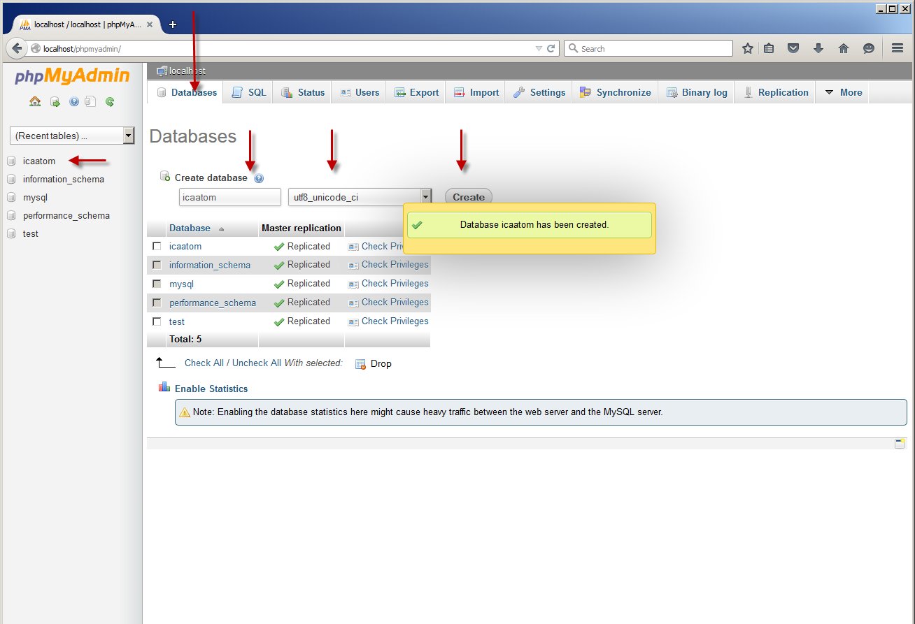Screen dimensions: 915x624
Task: Open the documentation page icon in sidebar
Action: (x=90, y=101)
